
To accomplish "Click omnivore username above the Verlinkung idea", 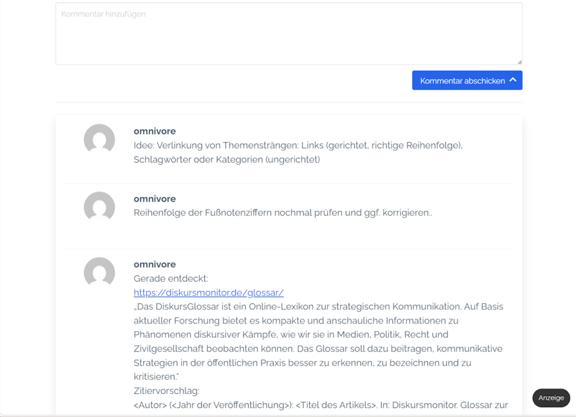I will [x=155, y=131].
